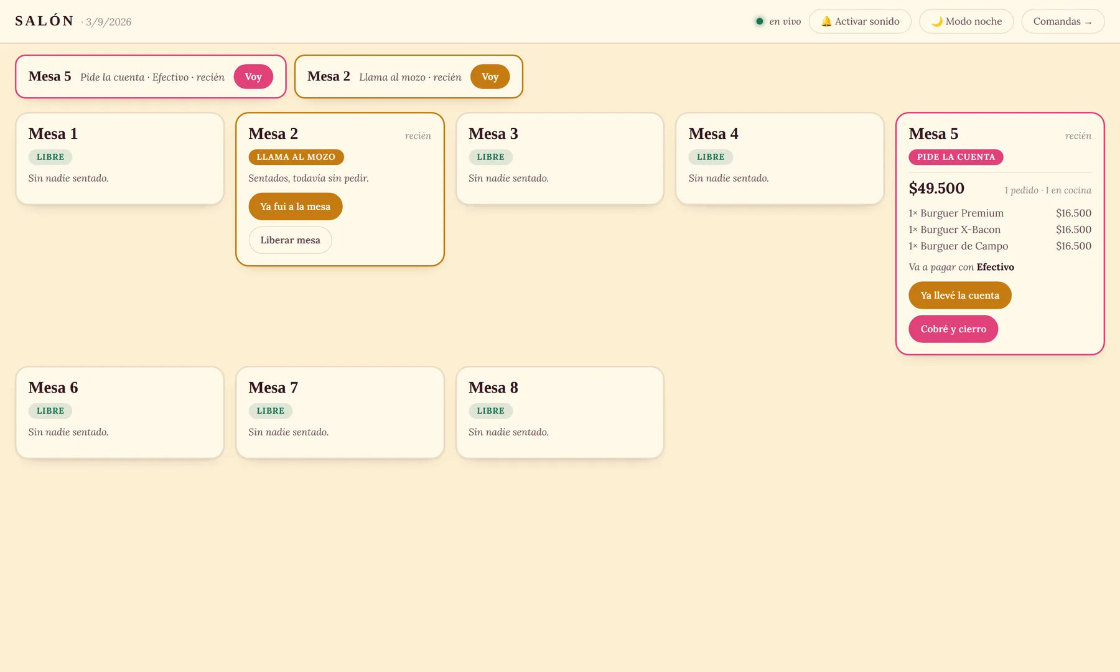Click 'Sin nadie sentado.' on Mesa 3

508,179
